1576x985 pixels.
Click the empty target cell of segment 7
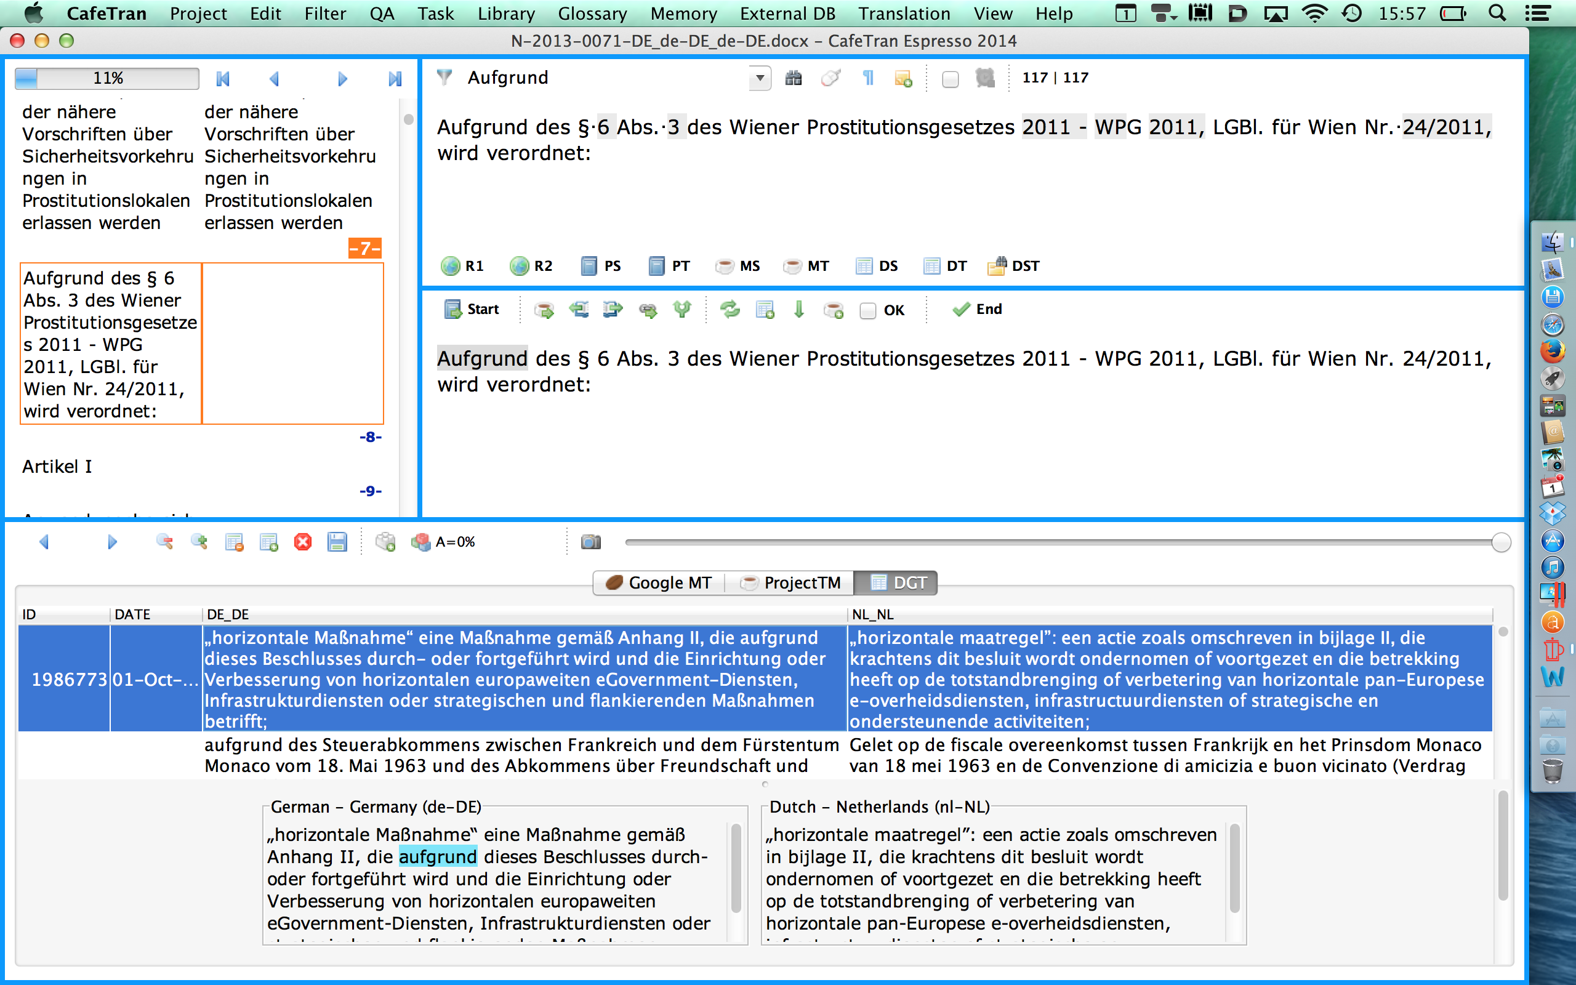point(292,344)
